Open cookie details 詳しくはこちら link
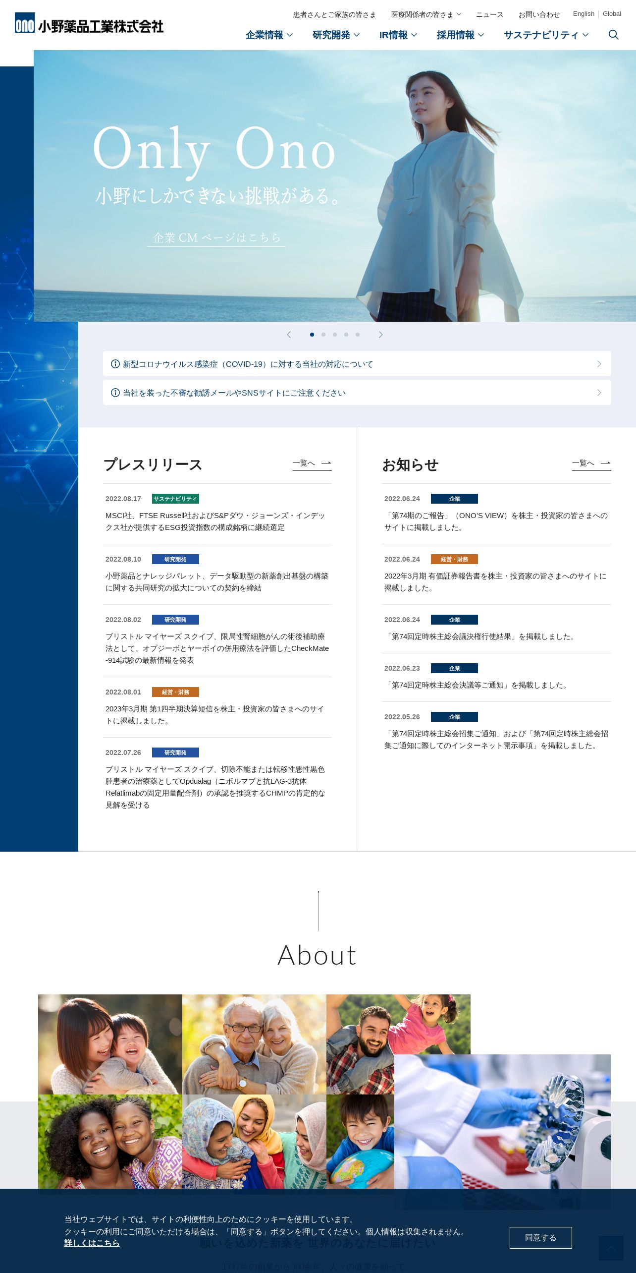636x1273 pixels. 92,1243
